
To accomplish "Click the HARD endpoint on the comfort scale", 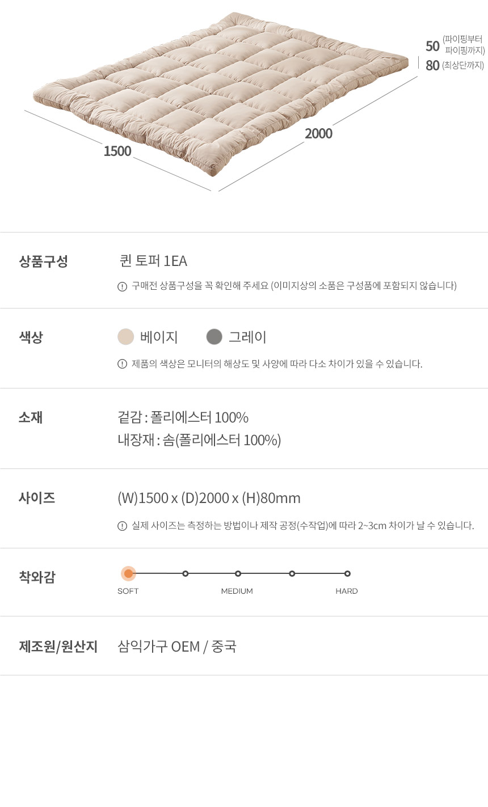I will point(347,573).
